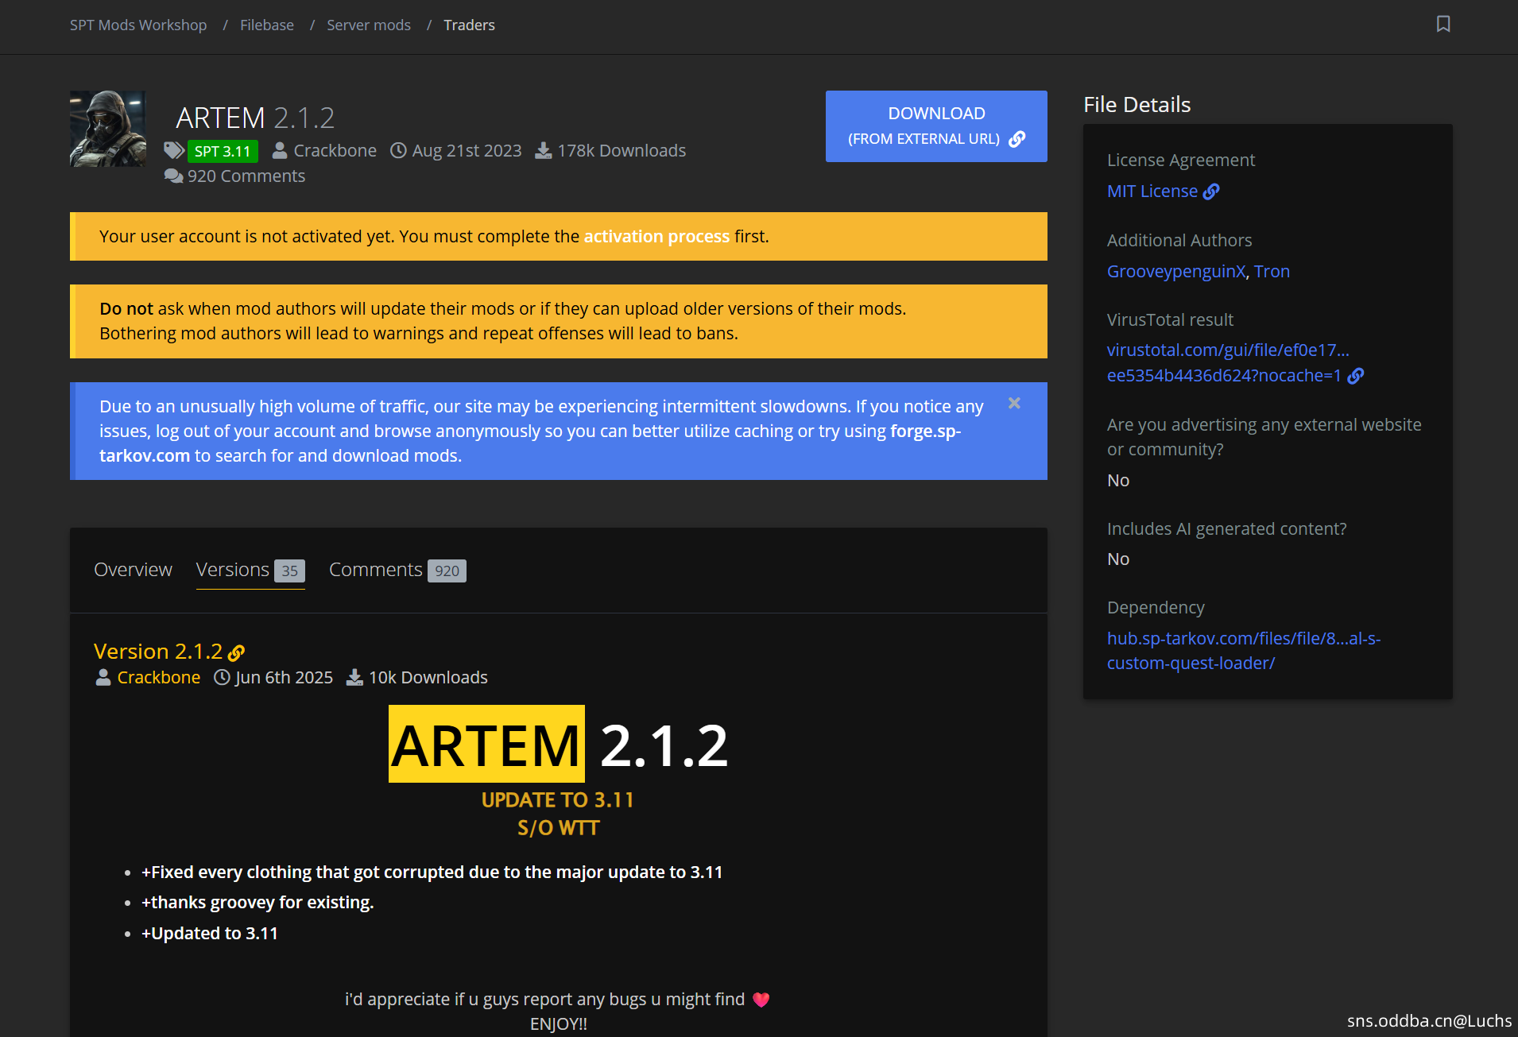
Task: Click the License Agreement label
Action: [x=1181, y=160]
